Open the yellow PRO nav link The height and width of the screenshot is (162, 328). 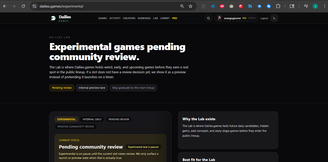coord(175,18)
